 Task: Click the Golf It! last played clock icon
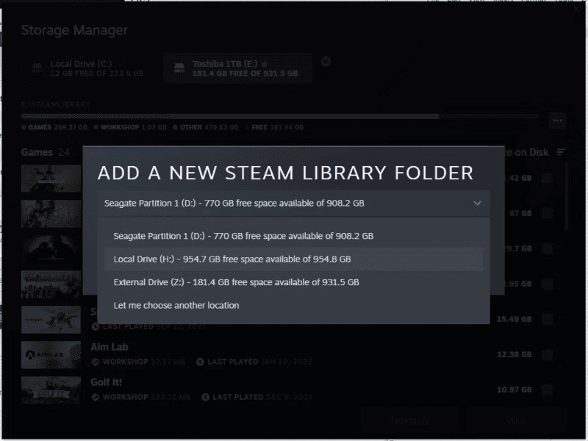point(205,397)
